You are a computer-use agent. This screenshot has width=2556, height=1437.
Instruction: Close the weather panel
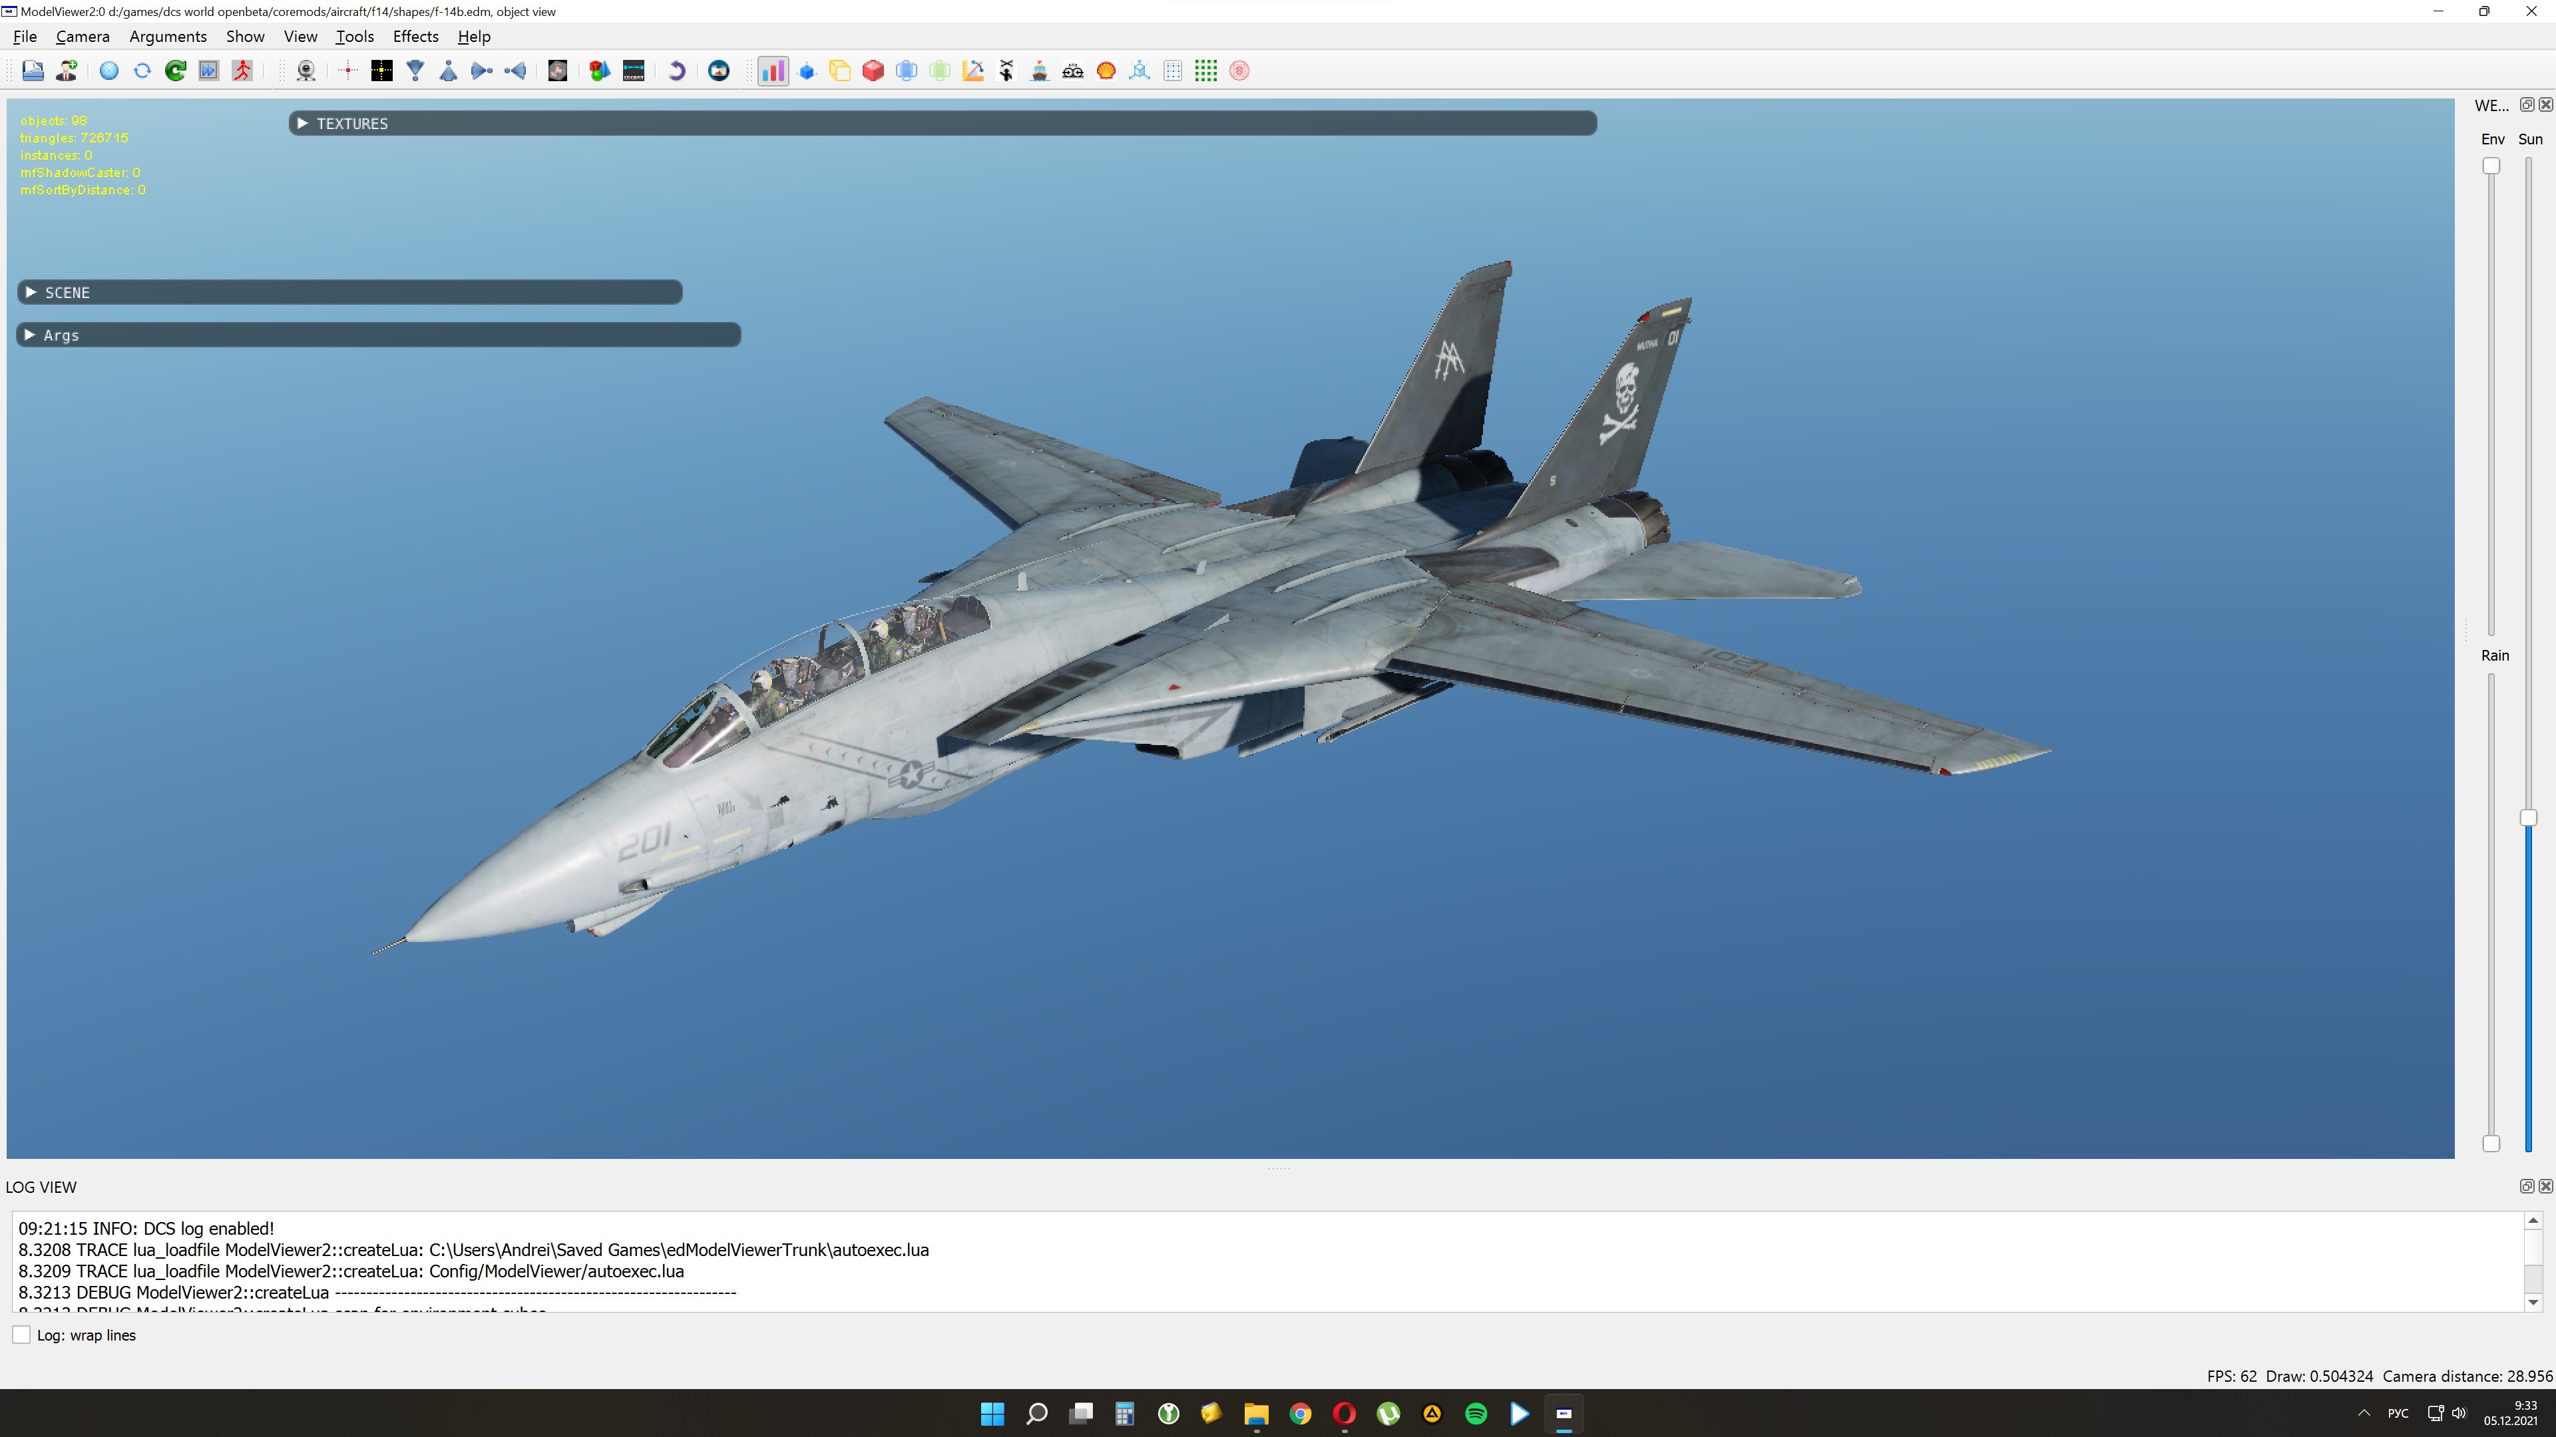[x=2546, y=104]
